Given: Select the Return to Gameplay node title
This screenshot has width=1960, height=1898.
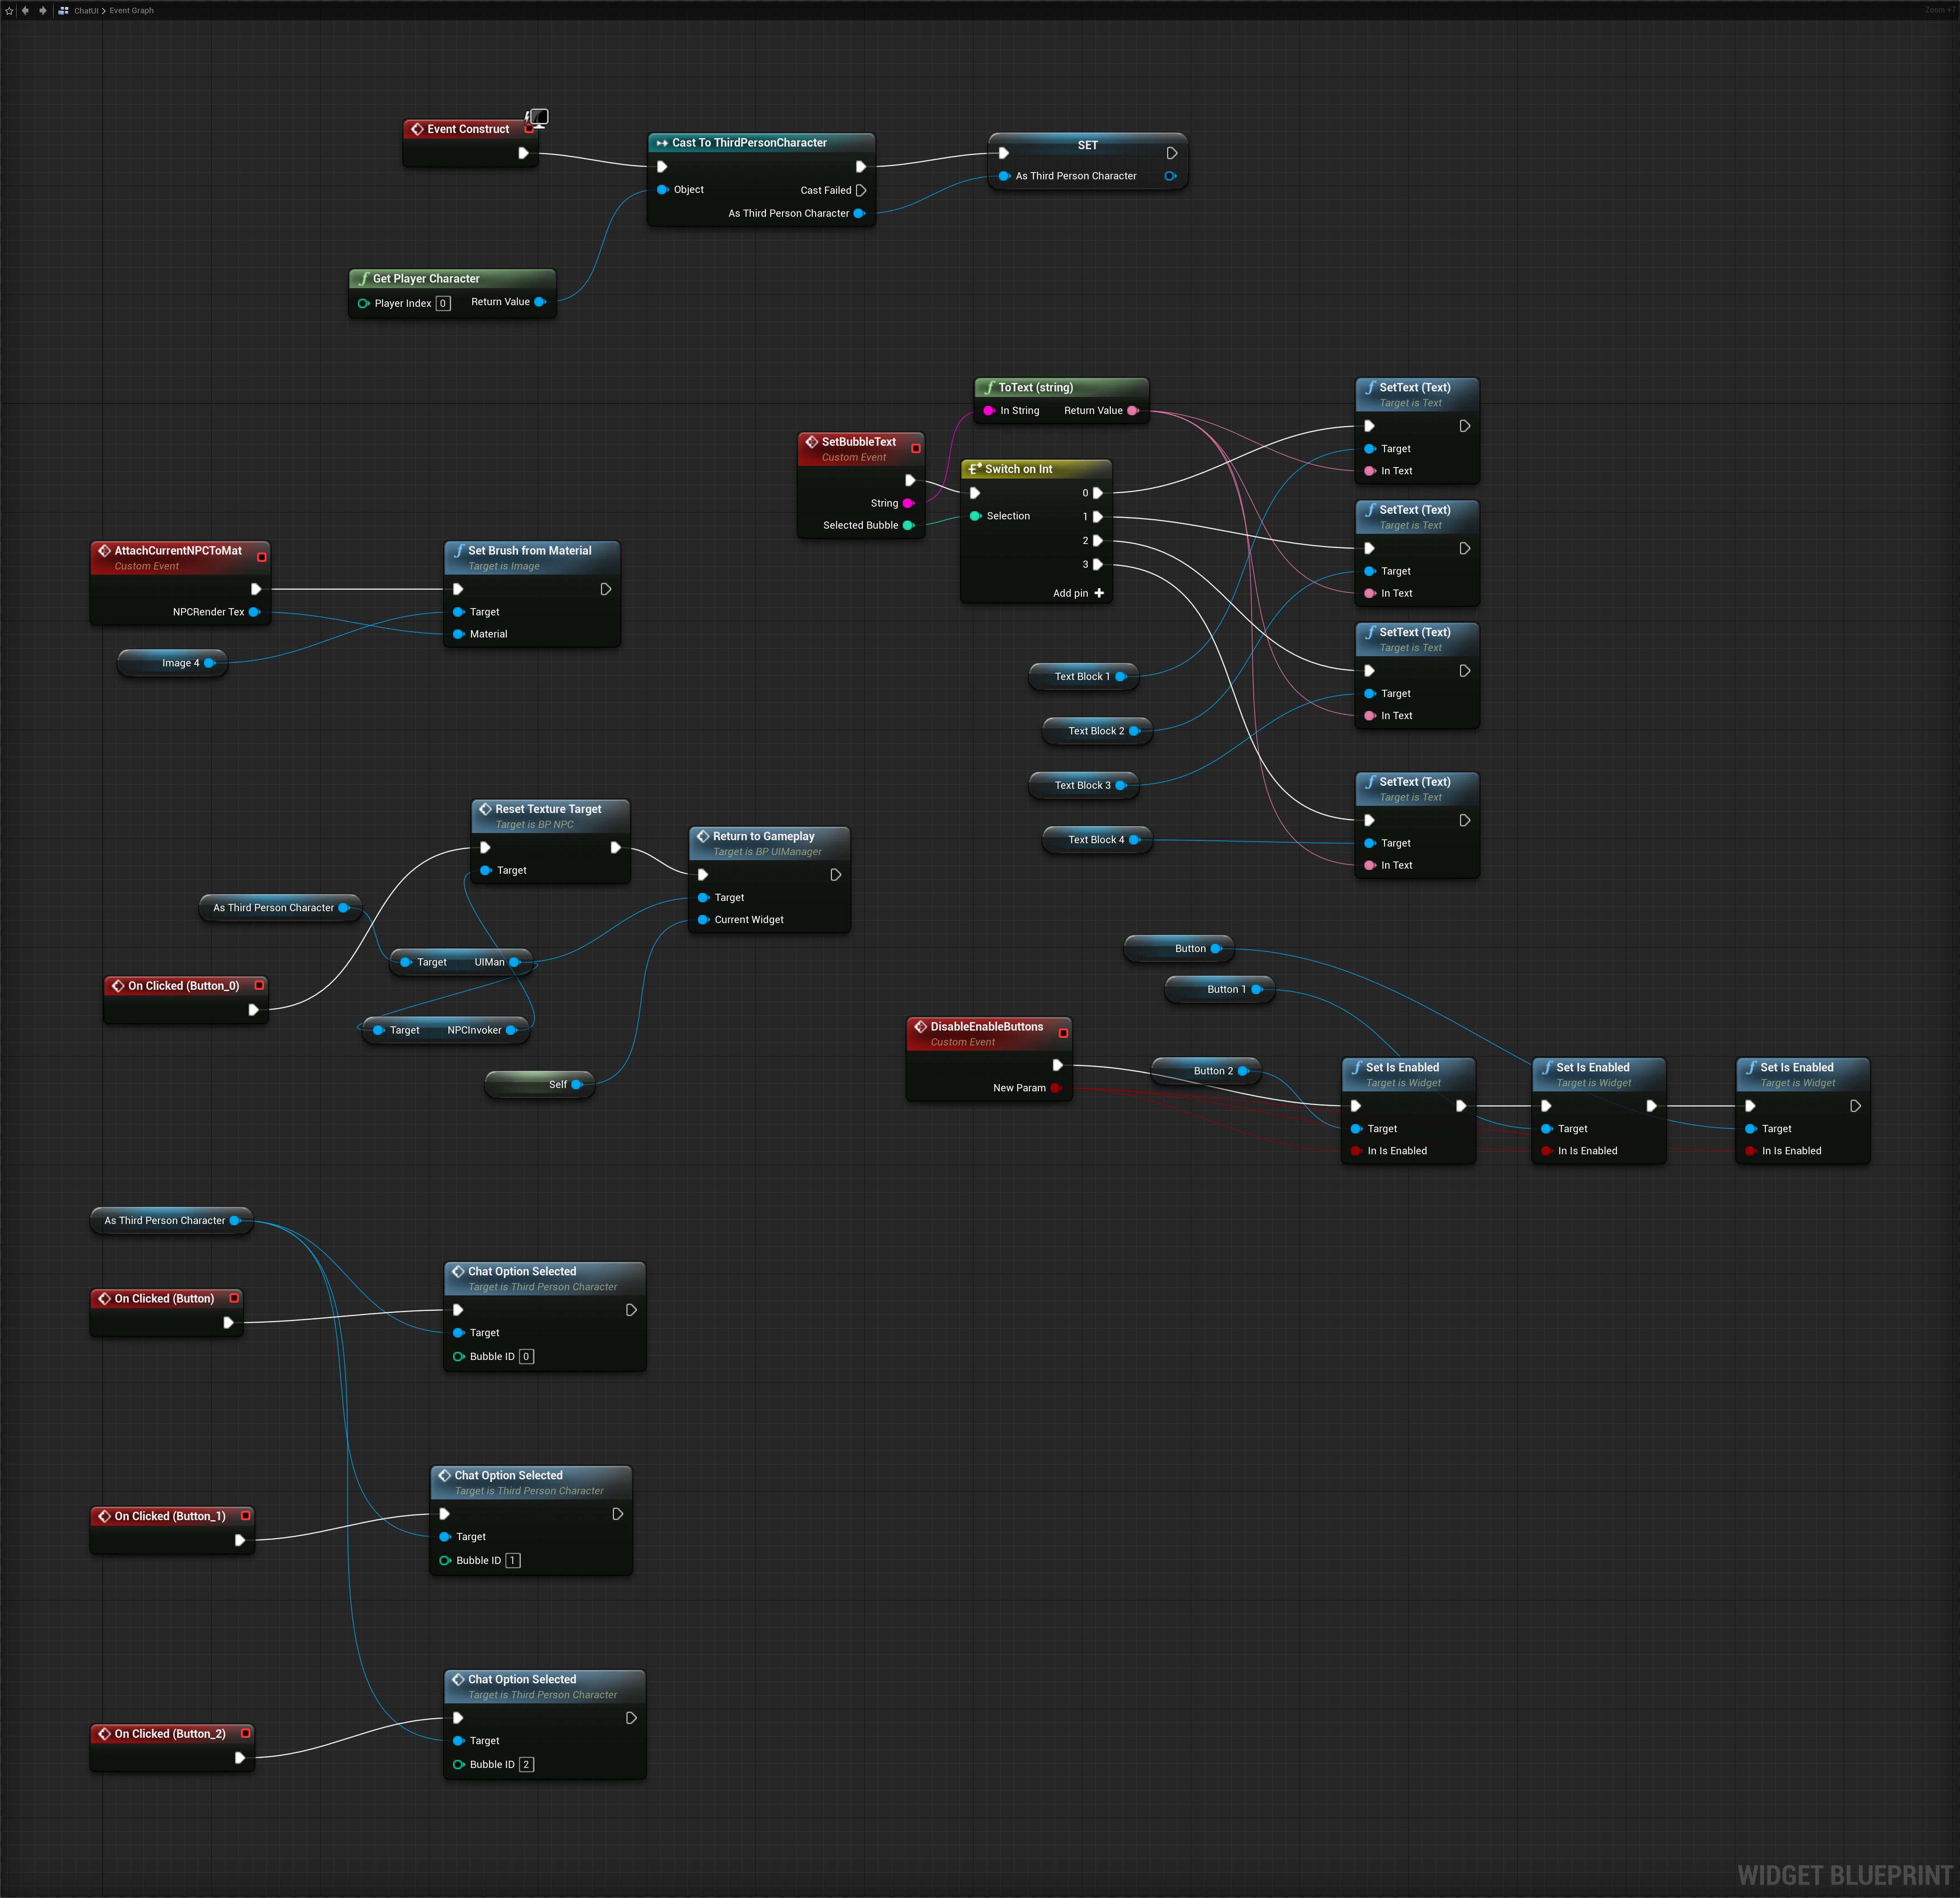Looking at the screenshot, I should pos(763,836).
